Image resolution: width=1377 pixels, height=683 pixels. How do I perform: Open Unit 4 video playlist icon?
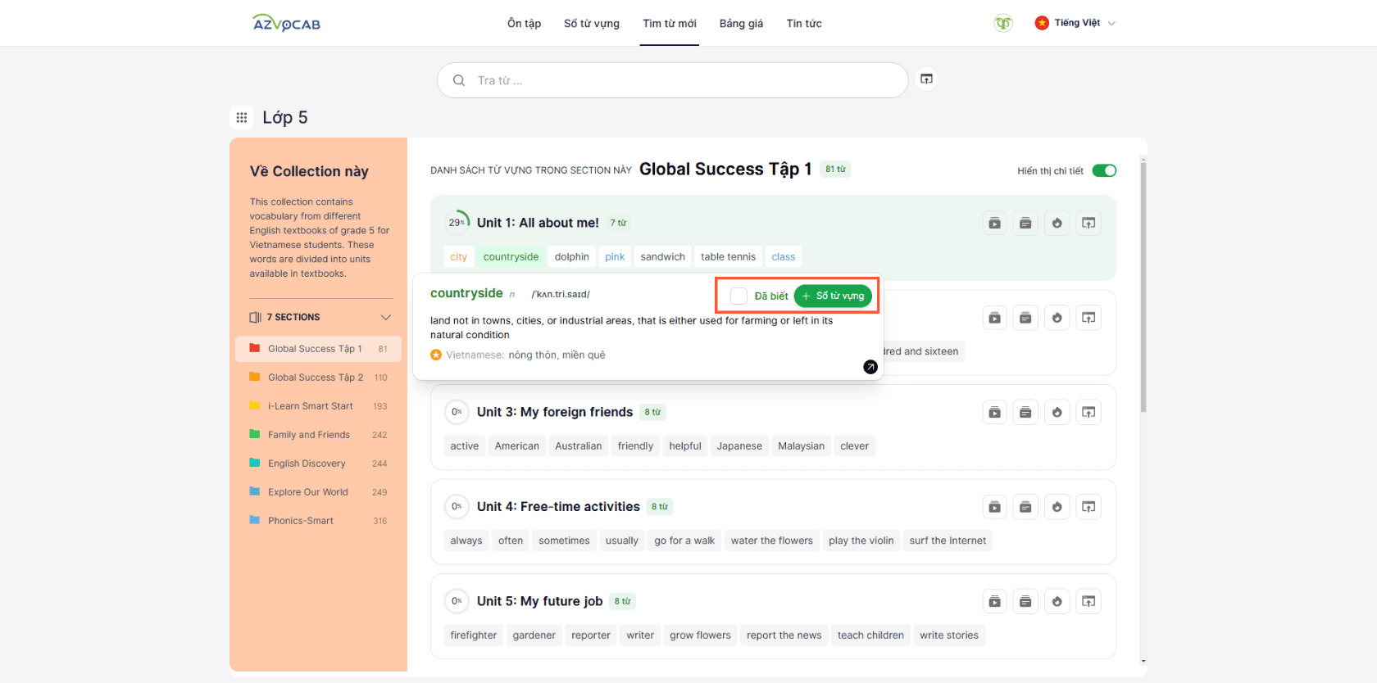click(x=994, y=507)
